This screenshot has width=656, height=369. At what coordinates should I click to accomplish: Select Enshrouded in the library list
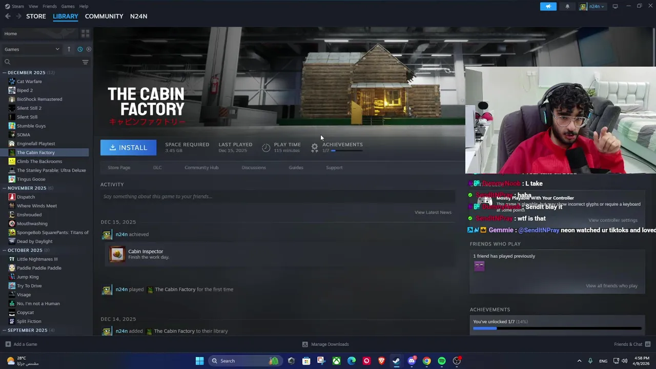tap(29, 215)
